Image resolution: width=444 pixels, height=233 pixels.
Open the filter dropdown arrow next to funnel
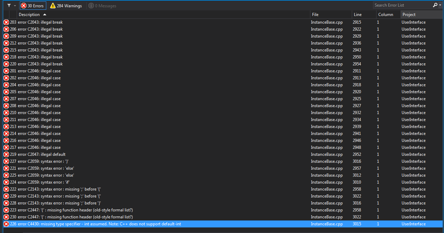(15, 6)
